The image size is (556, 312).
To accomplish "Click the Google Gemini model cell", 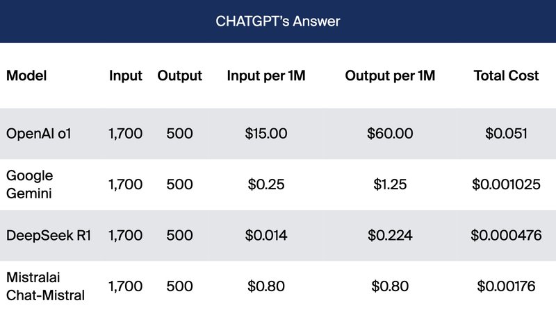I will (29, 184).
